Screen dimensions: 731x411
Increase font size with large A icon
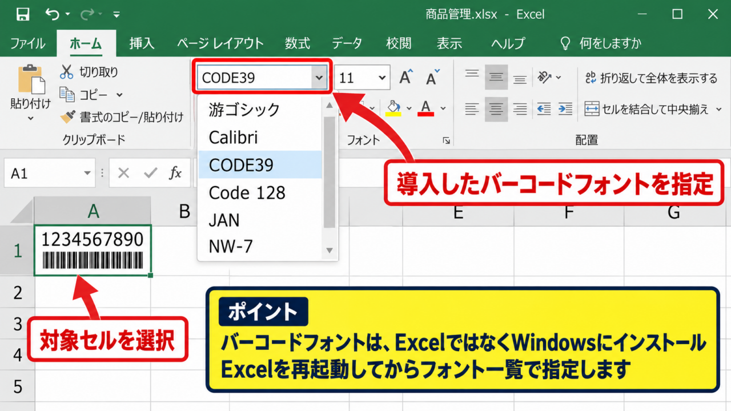point(406,77)
